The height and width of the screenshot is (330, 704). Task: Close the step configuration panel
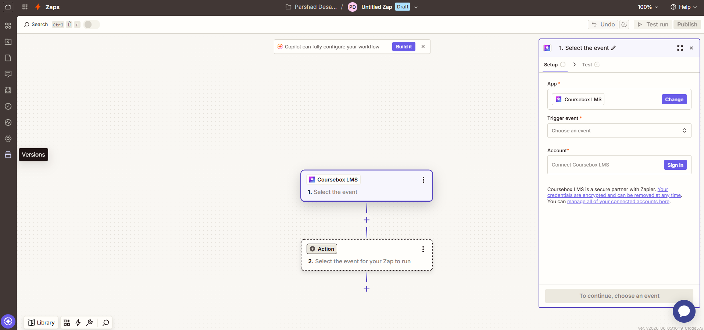point(692,48)
